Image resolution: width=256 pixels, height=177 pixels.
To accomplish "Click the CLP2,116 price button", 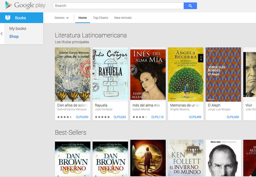I will coord(158,117).
